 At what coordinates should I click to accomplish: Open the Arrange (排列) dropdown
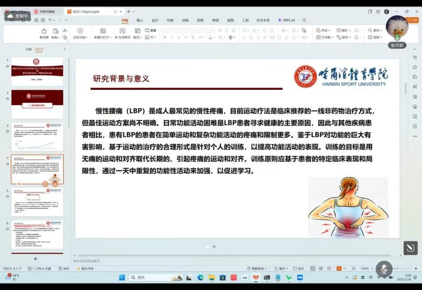[x=344, y=37]
